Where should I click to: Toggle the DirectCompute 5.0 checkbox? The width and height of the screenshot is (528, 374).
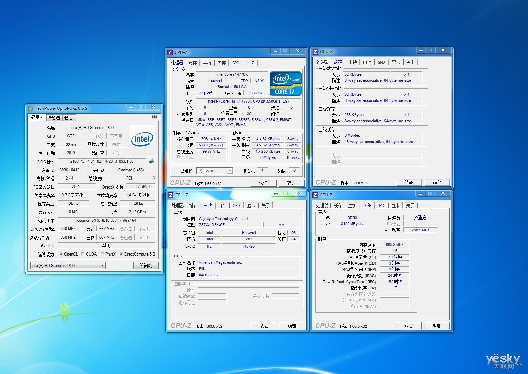[x=121, y=254]
